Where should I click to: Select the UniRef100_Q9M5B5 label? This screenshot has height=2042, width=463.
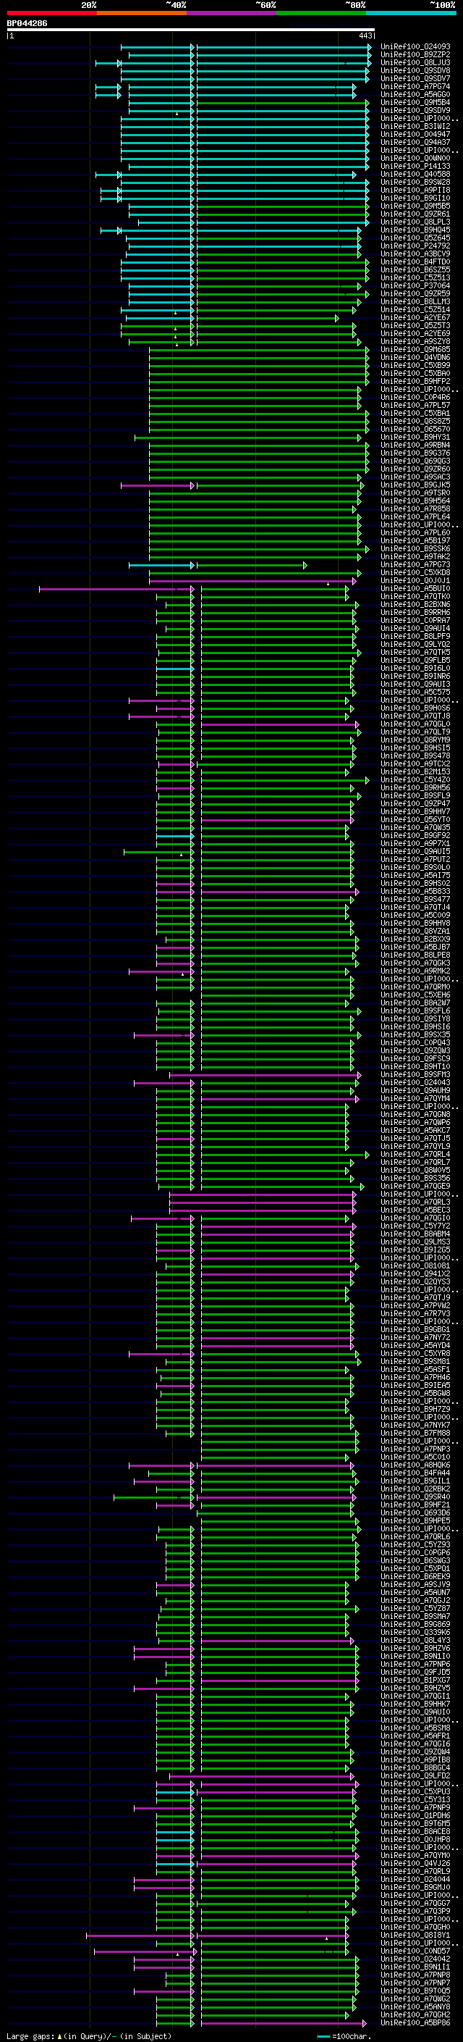coord(415,206)
